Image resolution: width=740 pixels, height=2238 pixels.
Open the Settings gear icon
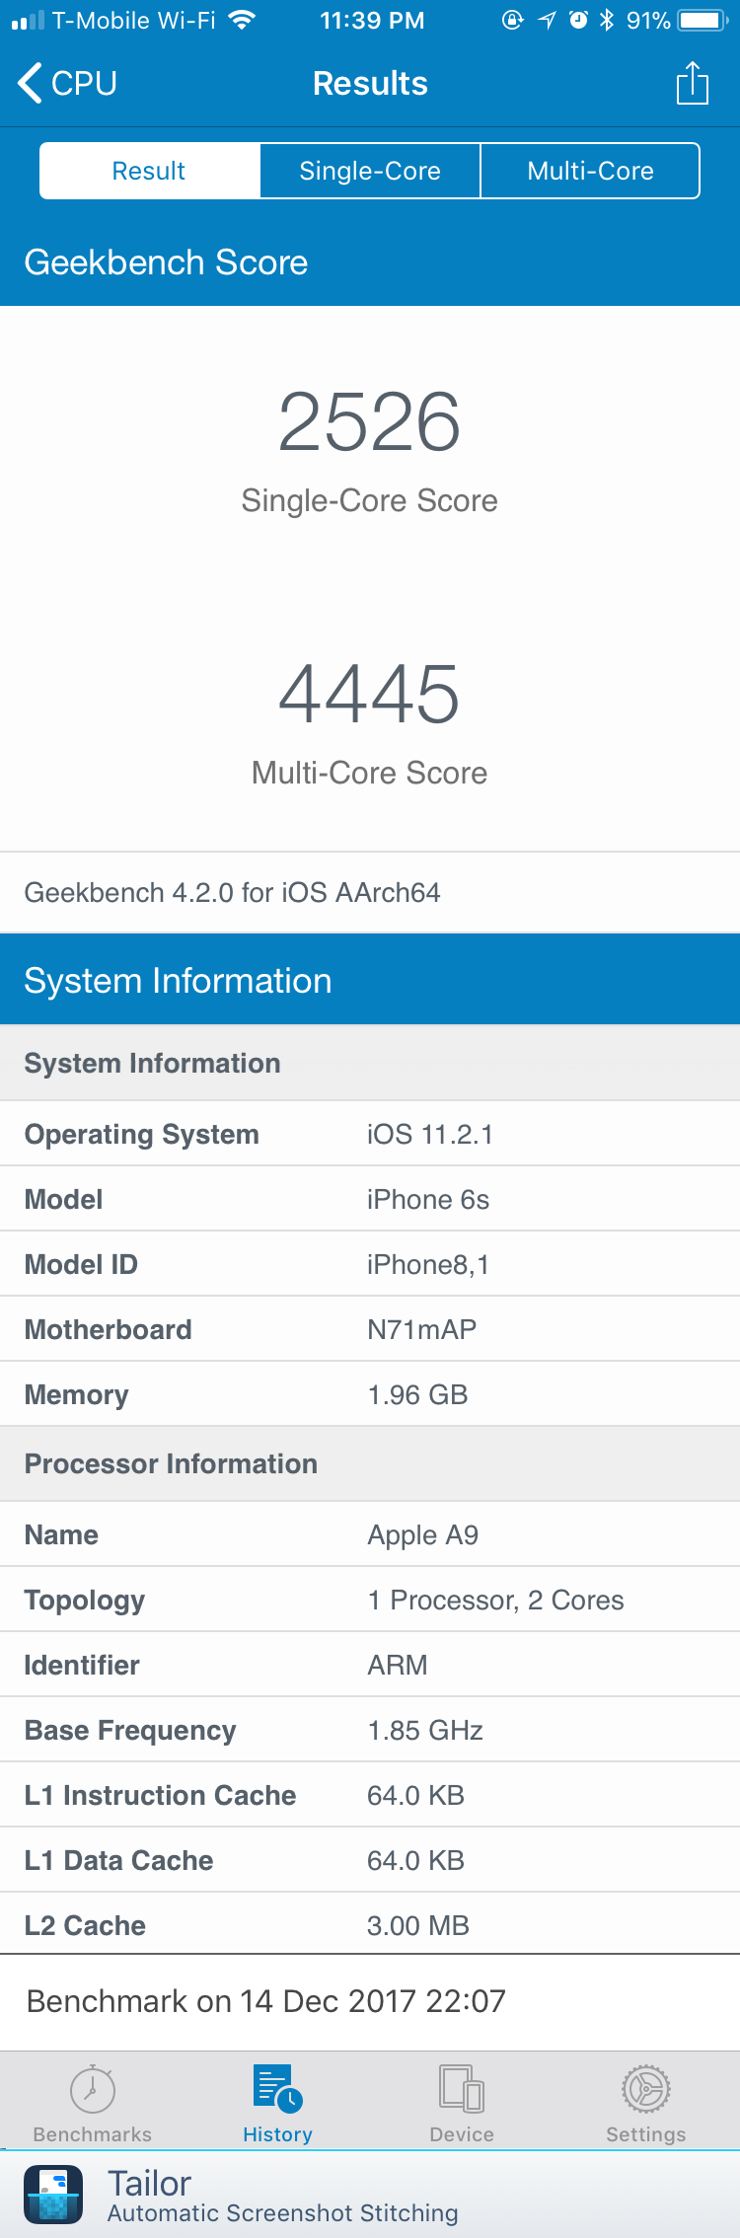(x=646, y=2088)
